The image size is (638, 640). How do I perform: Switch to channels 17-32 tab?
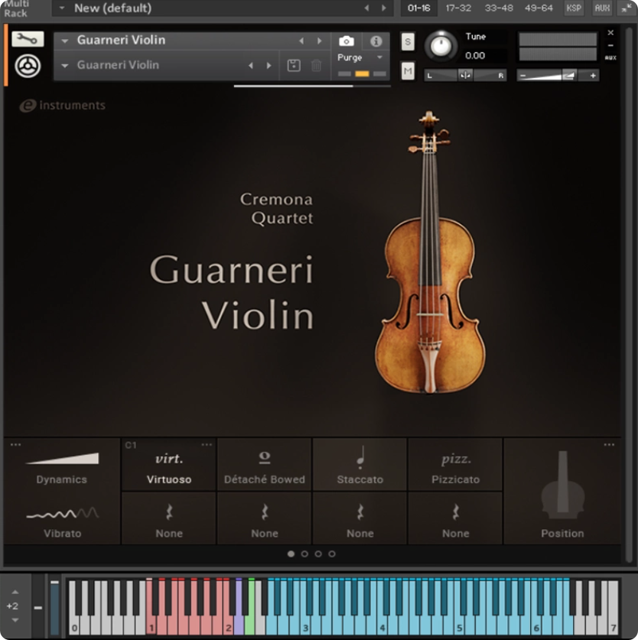pyautogui.click(x=458, y=8)
